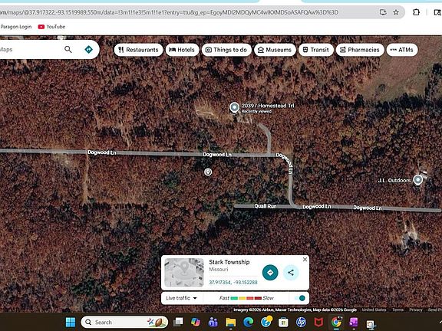The image size is (442, 331).
Task: Close the Stark Township info card
Action: click(x=305, y=260)
